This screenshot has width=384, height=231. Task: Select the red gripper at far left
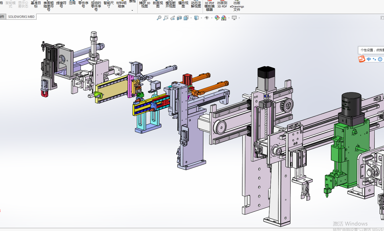[x=45, y=94]
